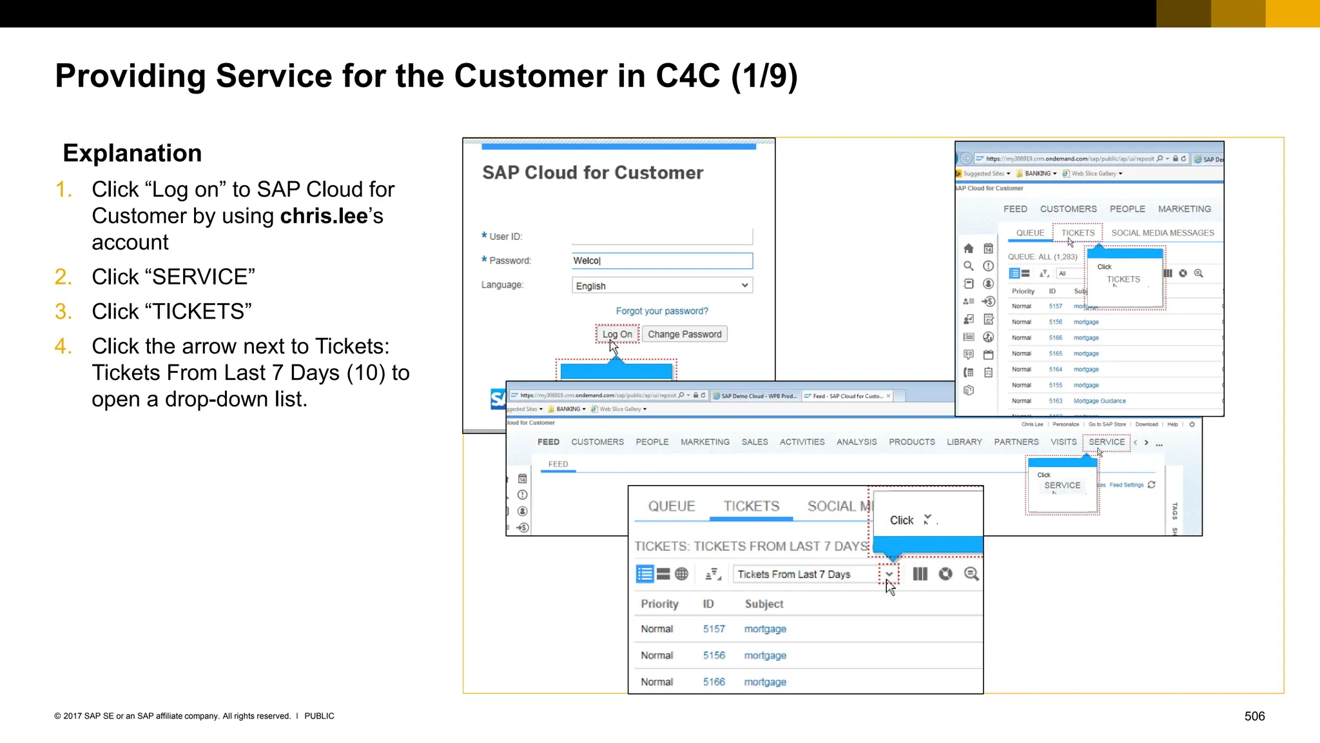Click the Priority column header in the tickets table
The image size is (1320, 743).
click(659, 604)
